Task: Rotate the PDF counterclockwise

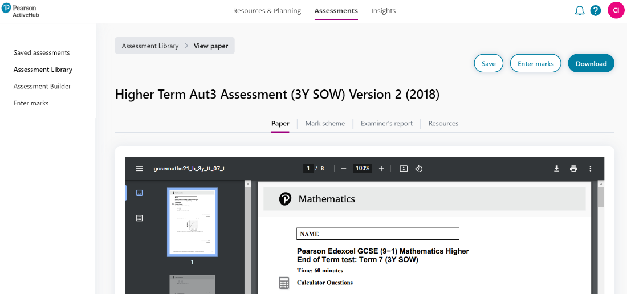Action: (419, 169)
